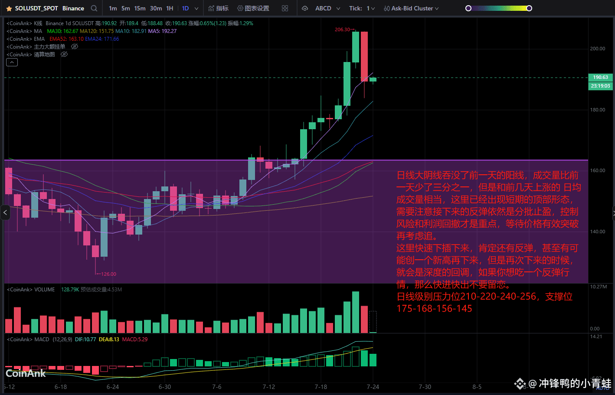Click the 160.00 price axis label
The width and height of the screenshot is (615, 395).
click(x=597, y=170)
